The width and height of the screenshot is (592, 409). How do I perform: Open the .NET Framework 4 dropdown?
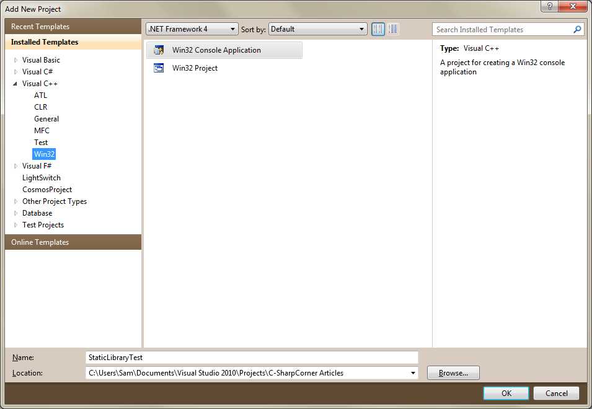coord(192,29)
